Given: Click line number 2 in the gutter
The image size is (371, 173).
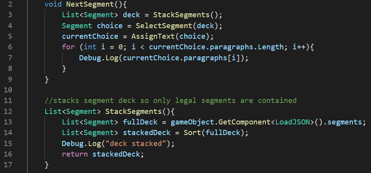Looking at the screenshot, I should pyautogui.click(x=11, y=4).
